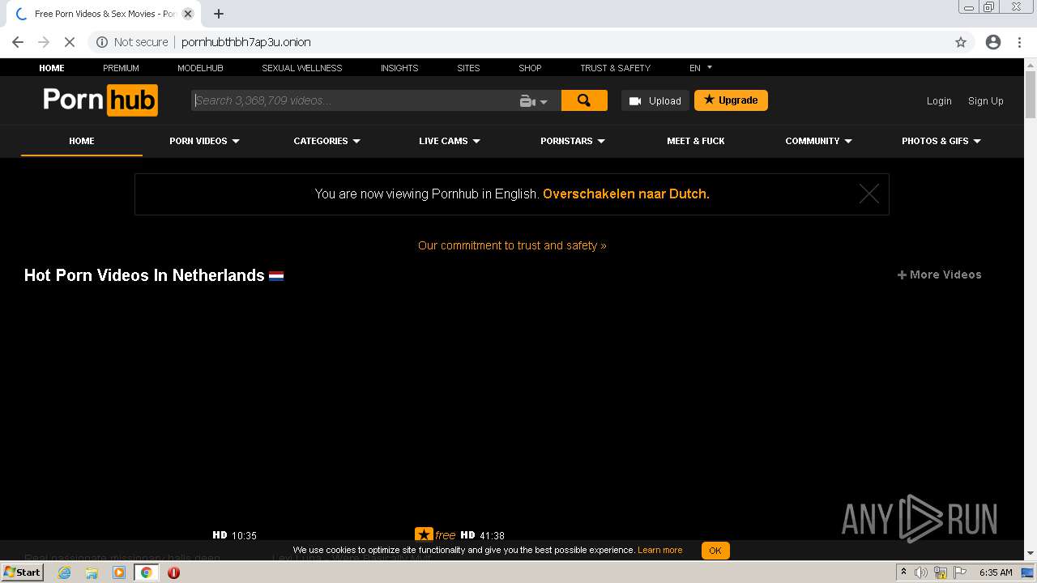1037x583 pixels.
Task: Click the orange Upgrade button
Action: (731, 100)
